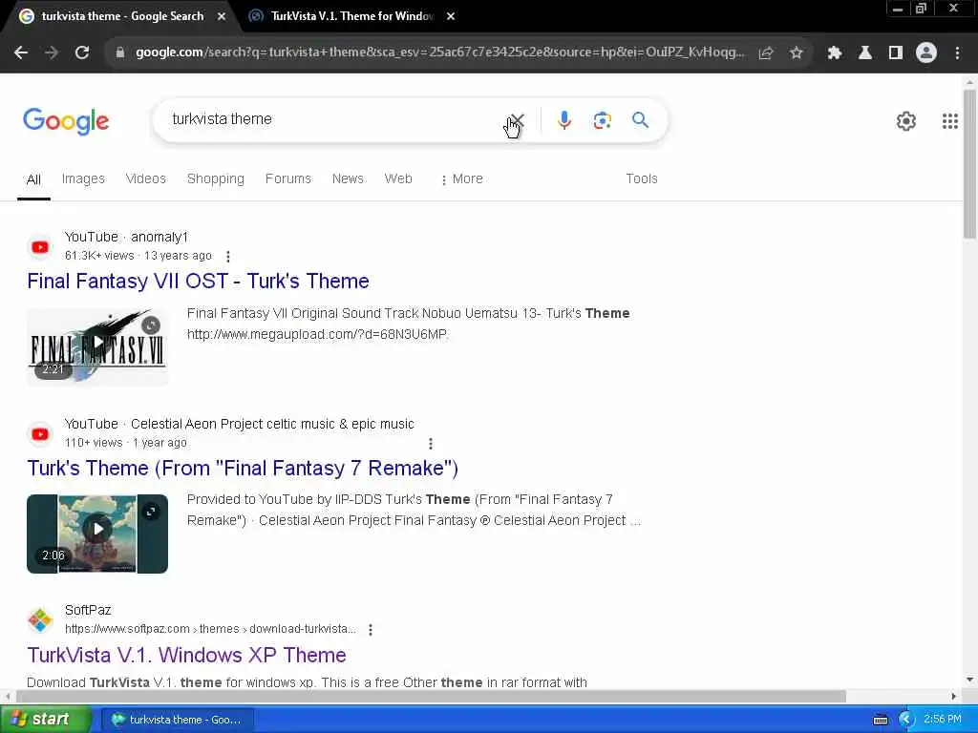Image resolution: width=978 pixels, height=733 pixels.
Task: Toggle the Chrome side panel
Action: click(895, 53)
